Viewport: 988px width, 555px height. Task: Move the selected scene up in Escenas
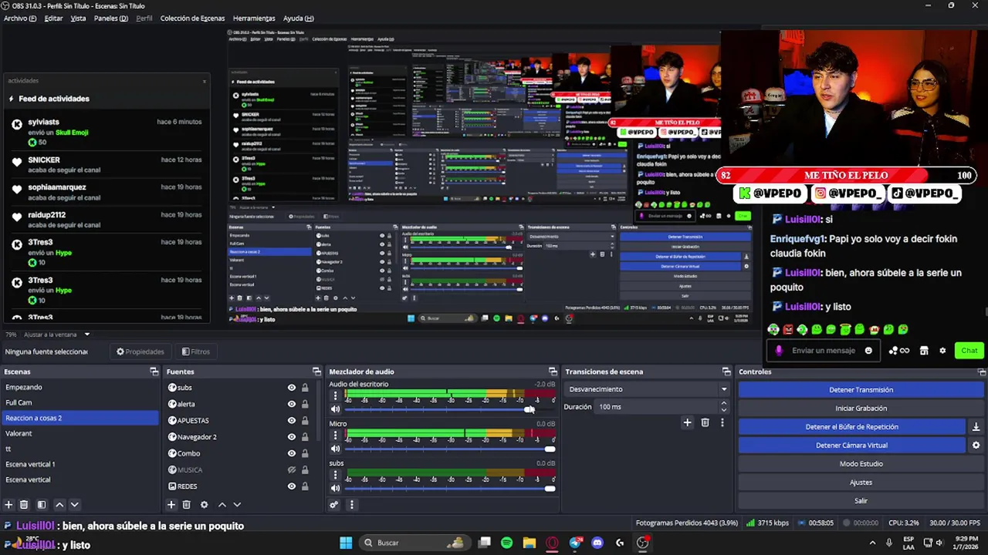(x=59, y=505)
